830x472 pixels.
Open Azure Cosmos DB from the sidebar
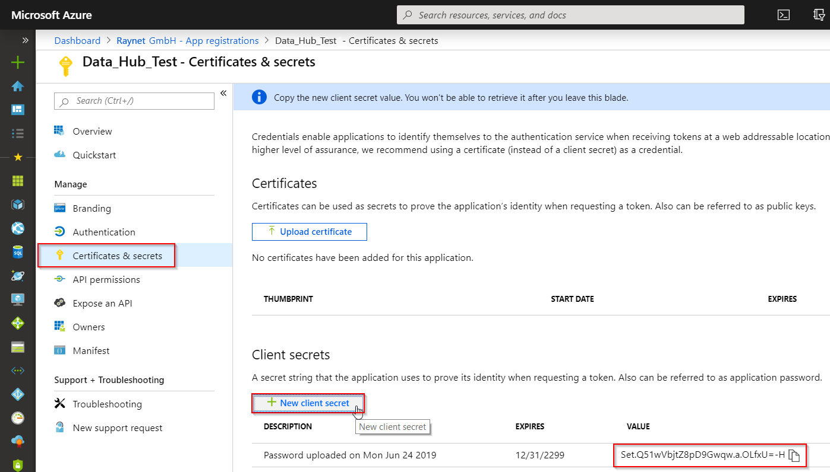coord(17,275)
